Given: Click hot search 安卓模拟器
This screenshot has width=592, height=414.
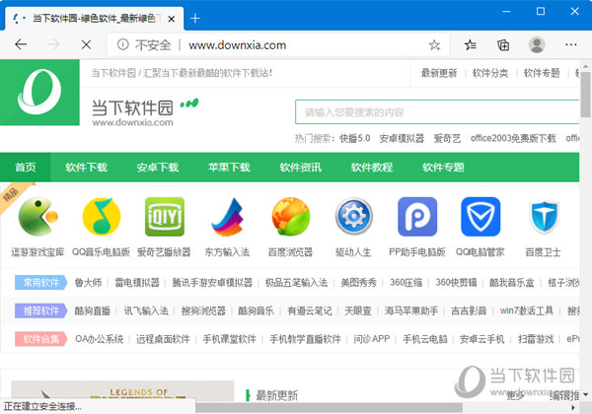Looking at the screenshot, I should coord(402,139).
